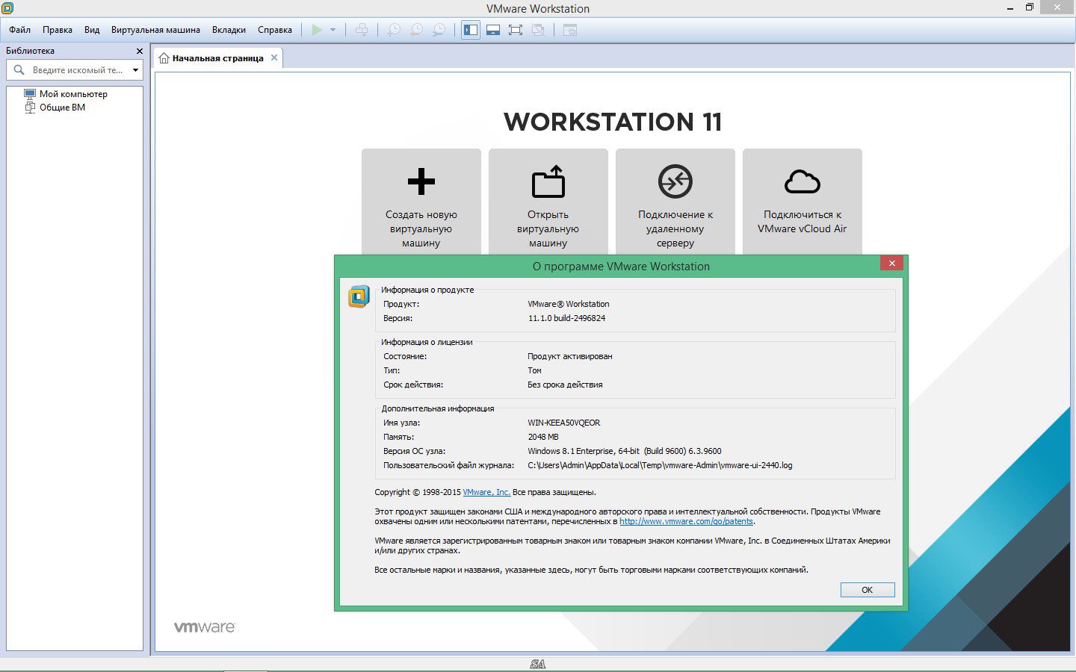Image resolution: width=1076 pixels, height=672 pixels.
Task: Toggle the library sidebar view icon
Action: pos(471,30)
